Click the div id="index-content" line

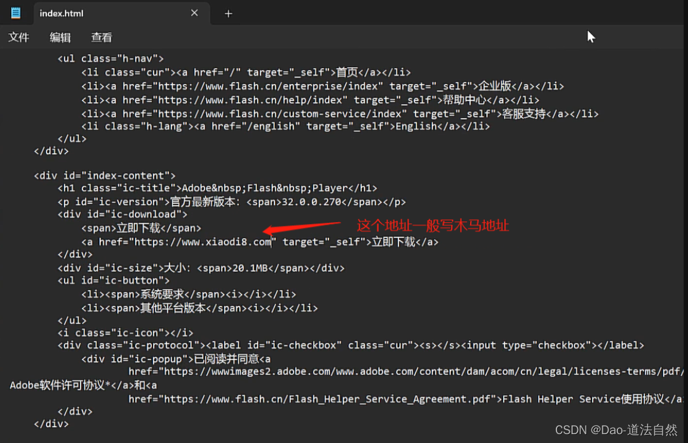104,176
